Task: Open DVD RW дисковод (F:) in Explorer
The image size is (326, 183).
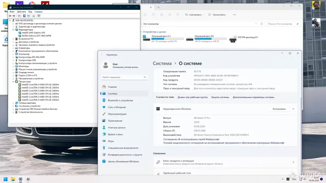Action: [244, 38]
